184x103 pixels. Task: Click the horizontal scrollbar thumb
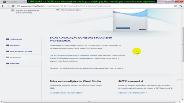click(89, 102)
